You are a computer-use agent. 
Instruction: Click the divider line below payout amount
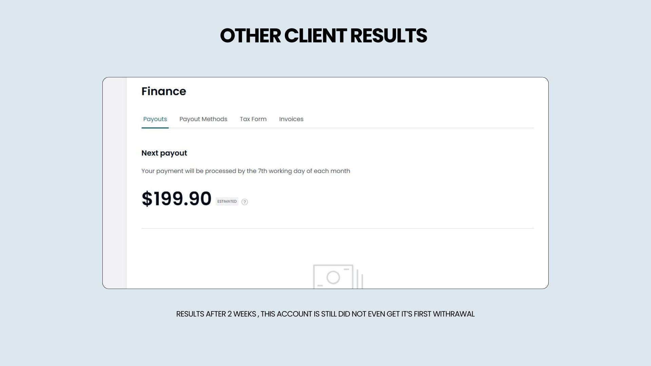point(337,228)
